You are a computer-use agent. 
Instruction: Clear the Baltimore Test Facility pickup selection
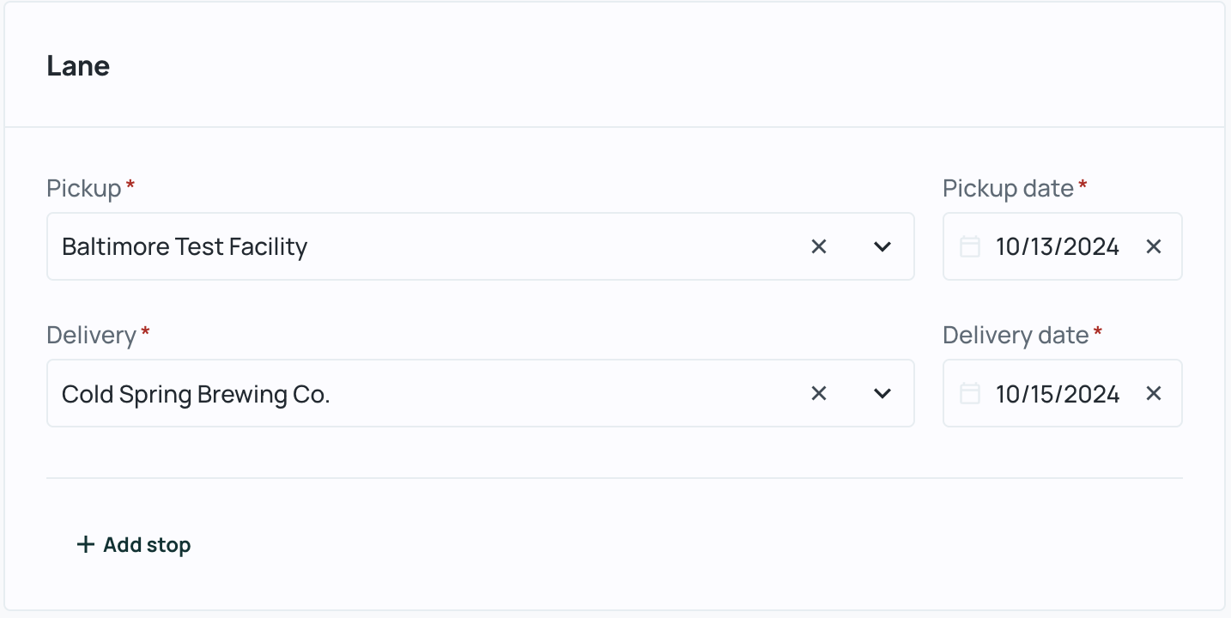[x=819, y=246]
